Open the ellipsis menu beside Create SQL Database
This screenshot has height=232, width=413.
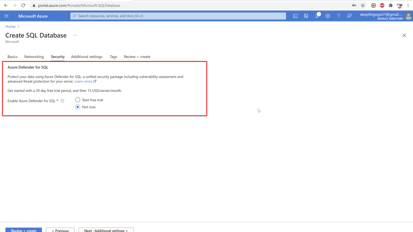(75, 35)
